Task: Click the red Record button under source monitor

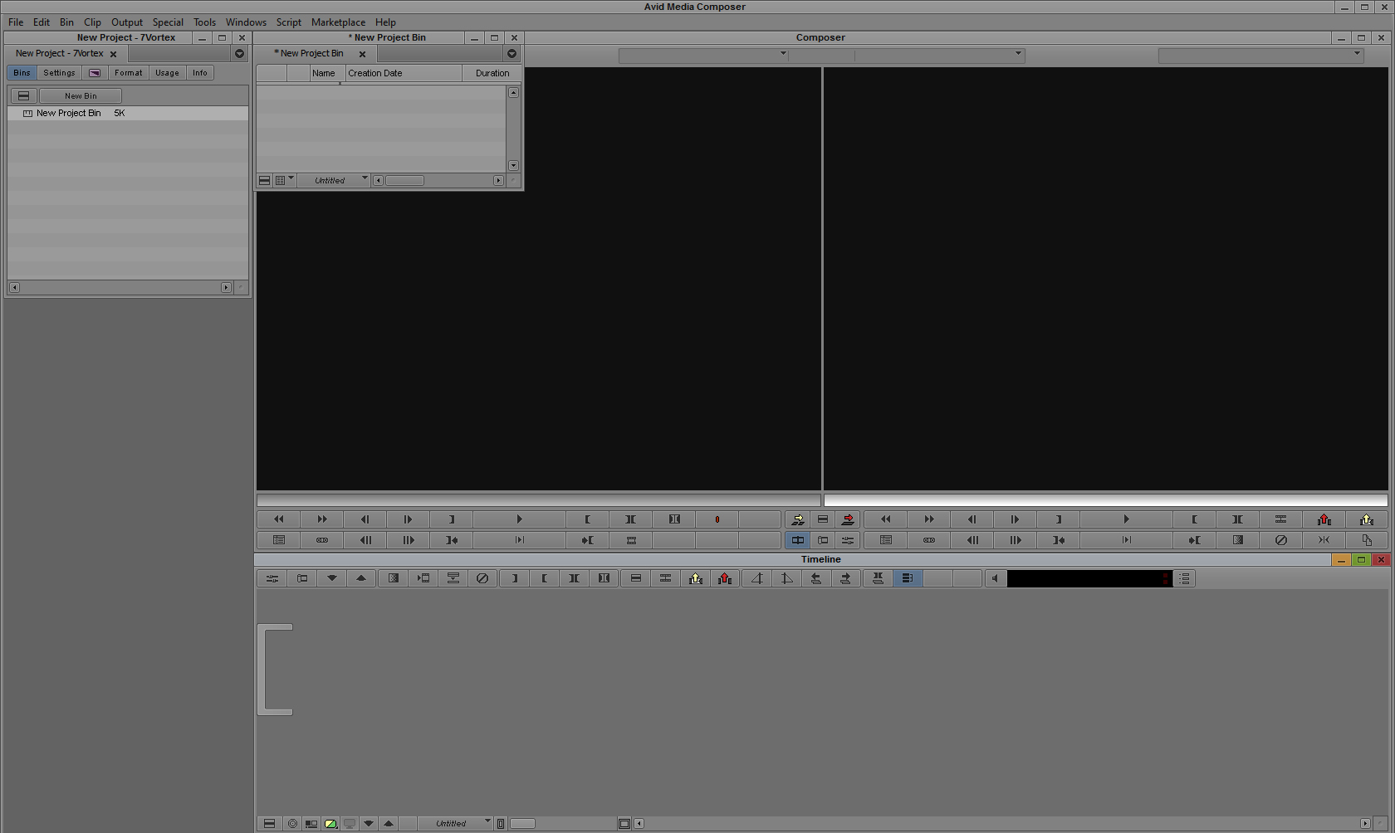Action: (x=717, y=519)
